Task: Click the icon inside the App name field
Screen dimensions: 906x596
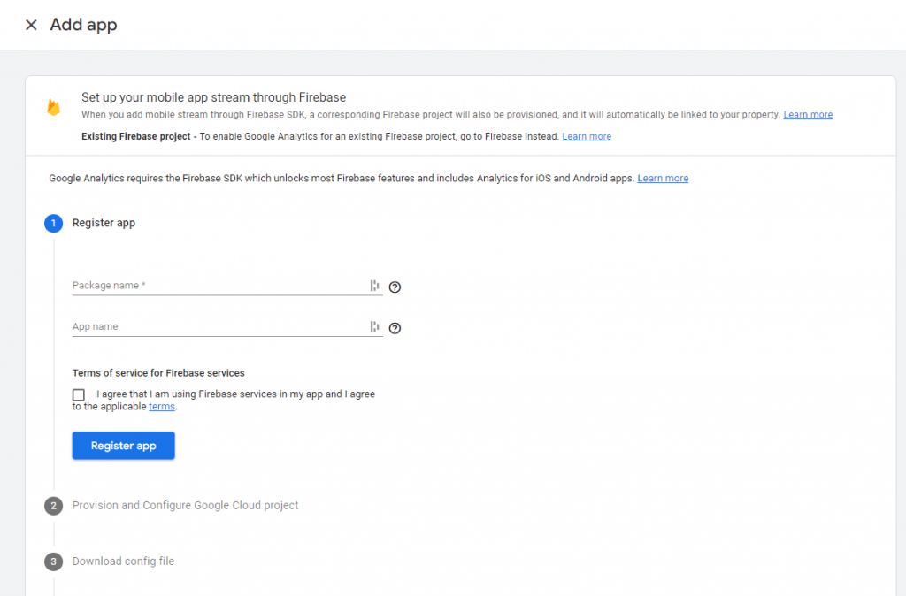Action: coord(374,327)
